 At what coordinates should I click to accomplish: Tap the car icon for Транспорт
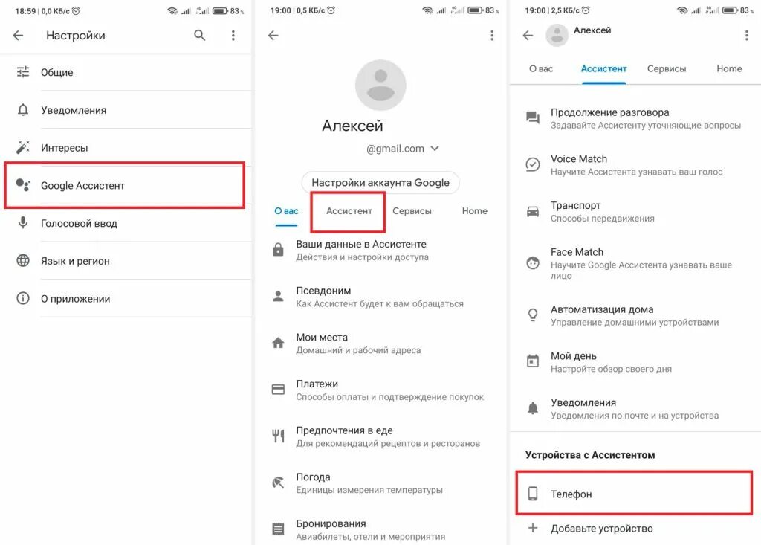tap(533, 212)
